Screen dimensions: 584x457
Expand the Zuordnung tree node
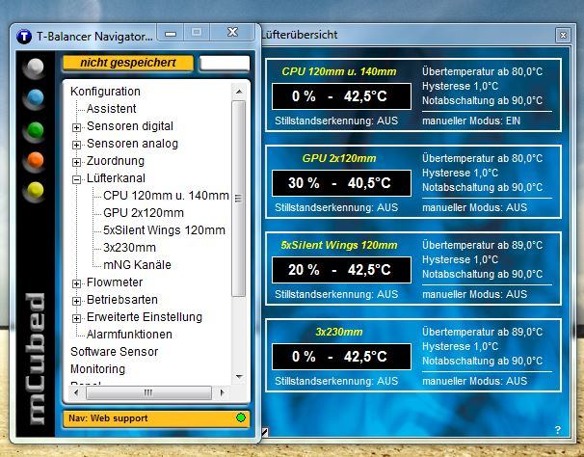click(x=76, y=162)
